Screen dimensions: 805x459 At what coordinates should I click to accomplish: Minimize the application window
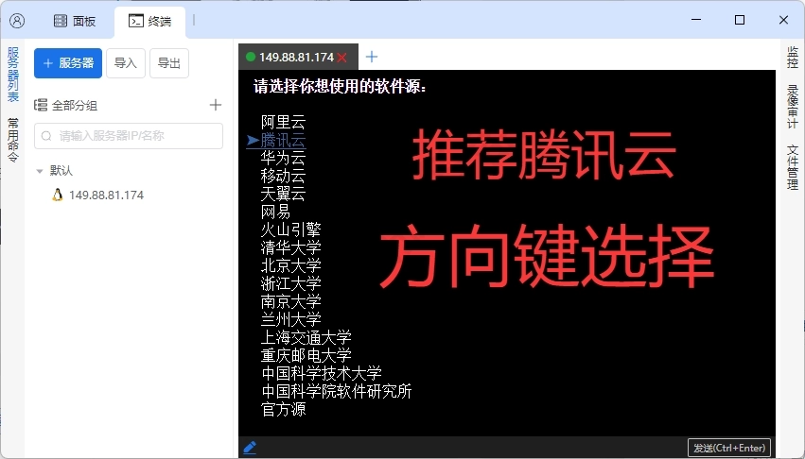coord(696,20)
